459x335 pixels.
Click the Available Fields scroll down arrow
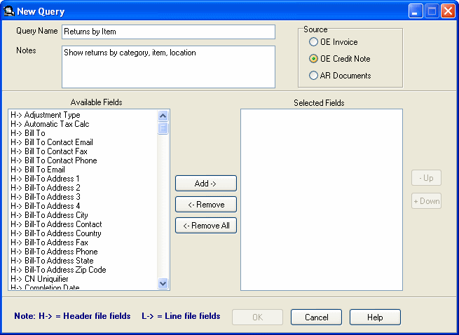coord(163,283)
